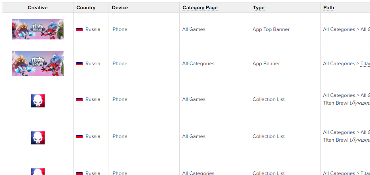Click the Russia flag in third row
Viewport: 370px width, 175px height.
click(x=79, y=99)
